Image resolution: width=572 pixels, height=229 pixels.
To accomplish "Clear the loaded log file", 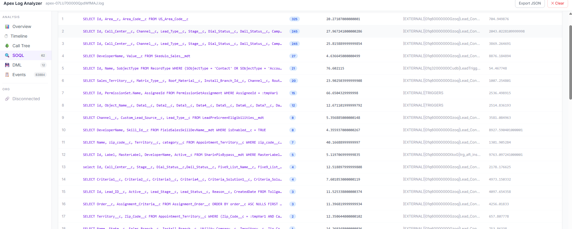I will tap(558, 3).
